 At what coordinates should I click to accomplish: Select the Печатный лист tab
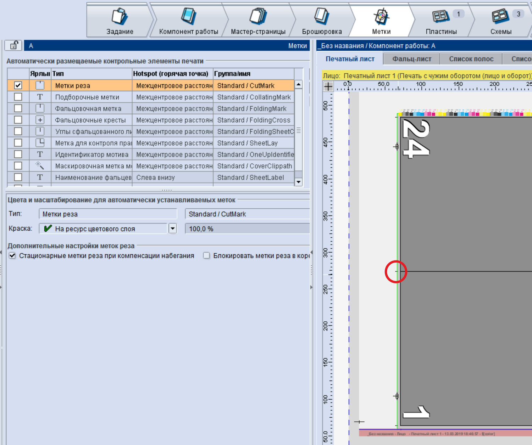[350, 59]
